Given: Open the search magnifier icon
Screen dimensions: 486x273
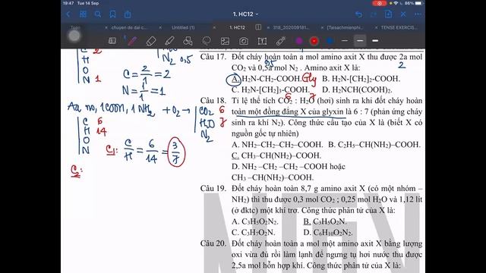Looking at the screenshot, I should 98,14.
